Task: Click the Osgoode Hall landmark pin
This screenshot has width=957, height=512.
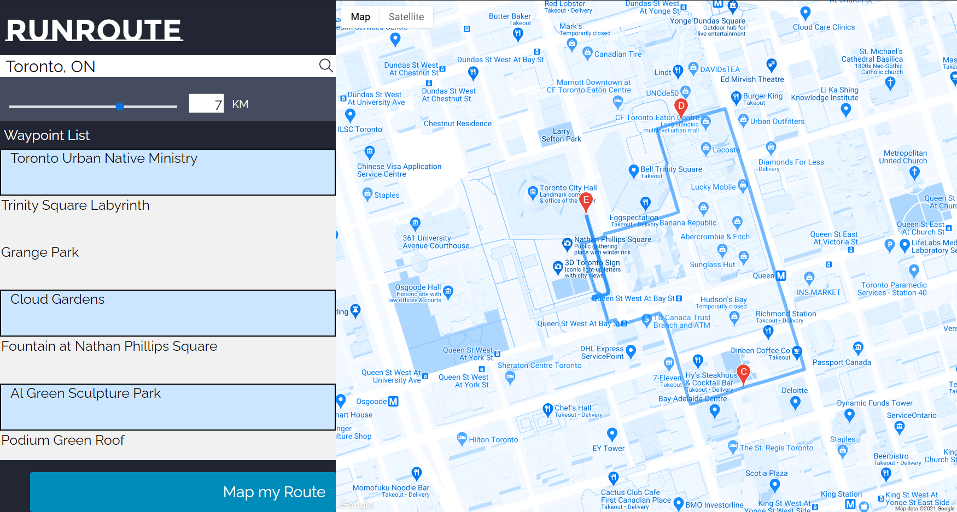Action: (448, 291)
